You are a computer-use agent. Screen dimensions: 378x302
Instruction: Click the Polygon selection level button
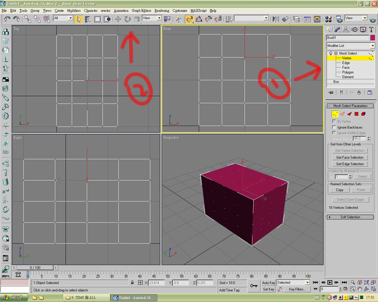[356, 114]
